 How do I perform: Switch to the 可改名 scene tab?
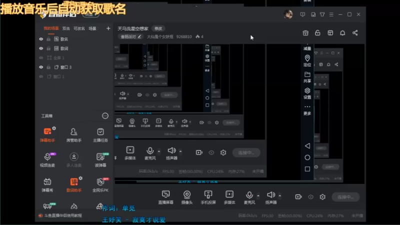point(79,28)
